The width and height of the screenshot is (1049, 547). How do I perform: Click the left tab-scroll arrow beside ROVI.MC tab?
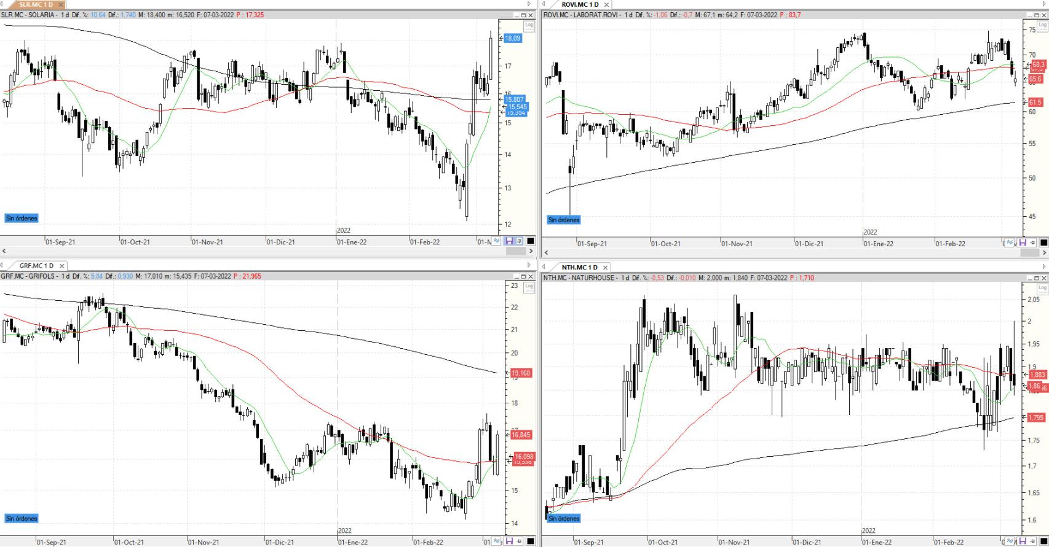click(545, 4)
